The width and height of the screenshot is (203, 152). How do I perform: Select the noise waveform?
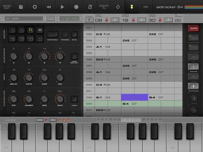[40, 30]
